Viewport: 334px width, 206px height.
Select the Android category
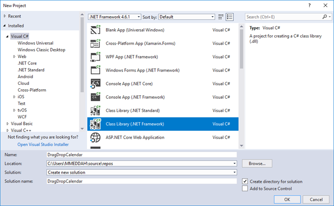[25, 77]
